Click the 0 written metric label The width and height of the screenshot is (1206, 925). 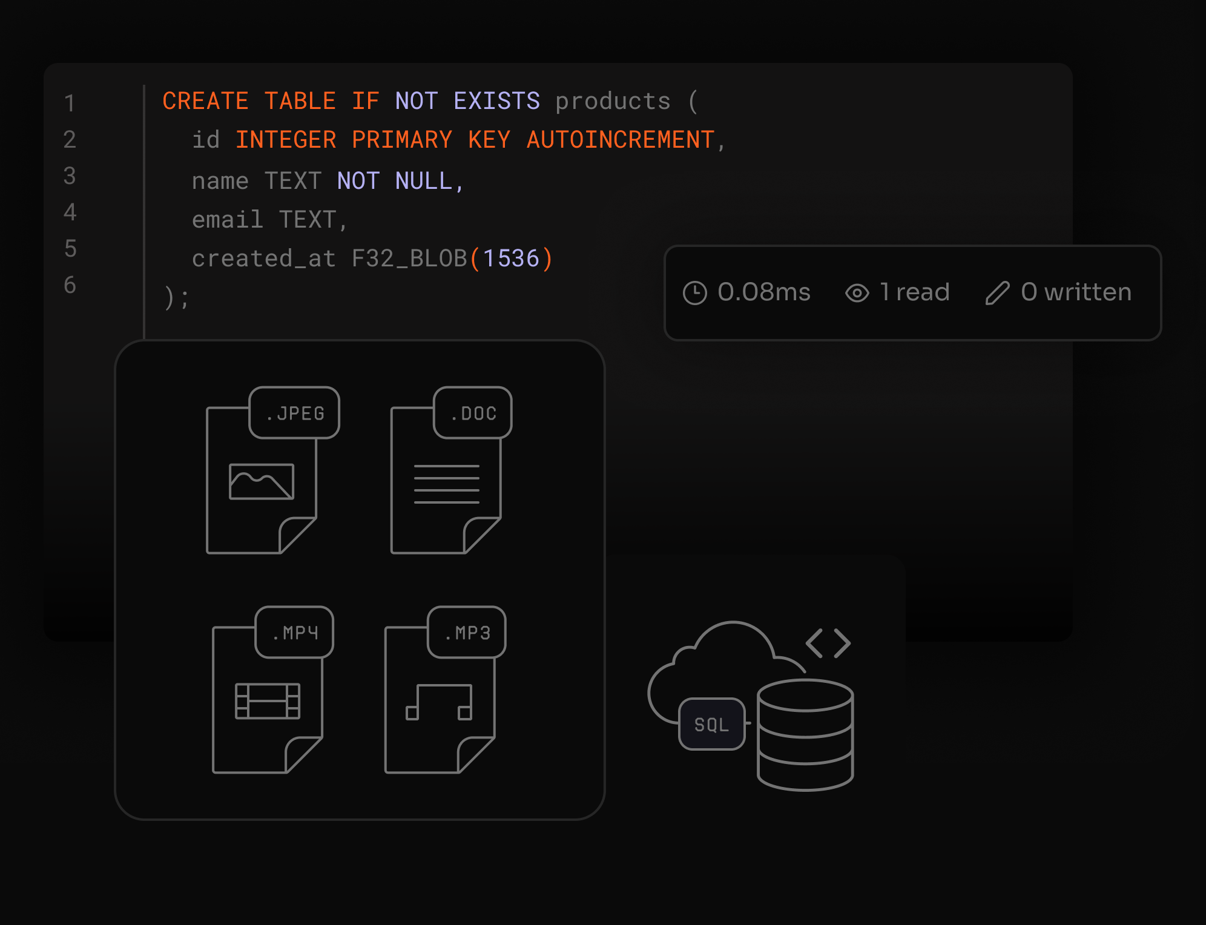pyautogui.click(x=1076, y=292)
